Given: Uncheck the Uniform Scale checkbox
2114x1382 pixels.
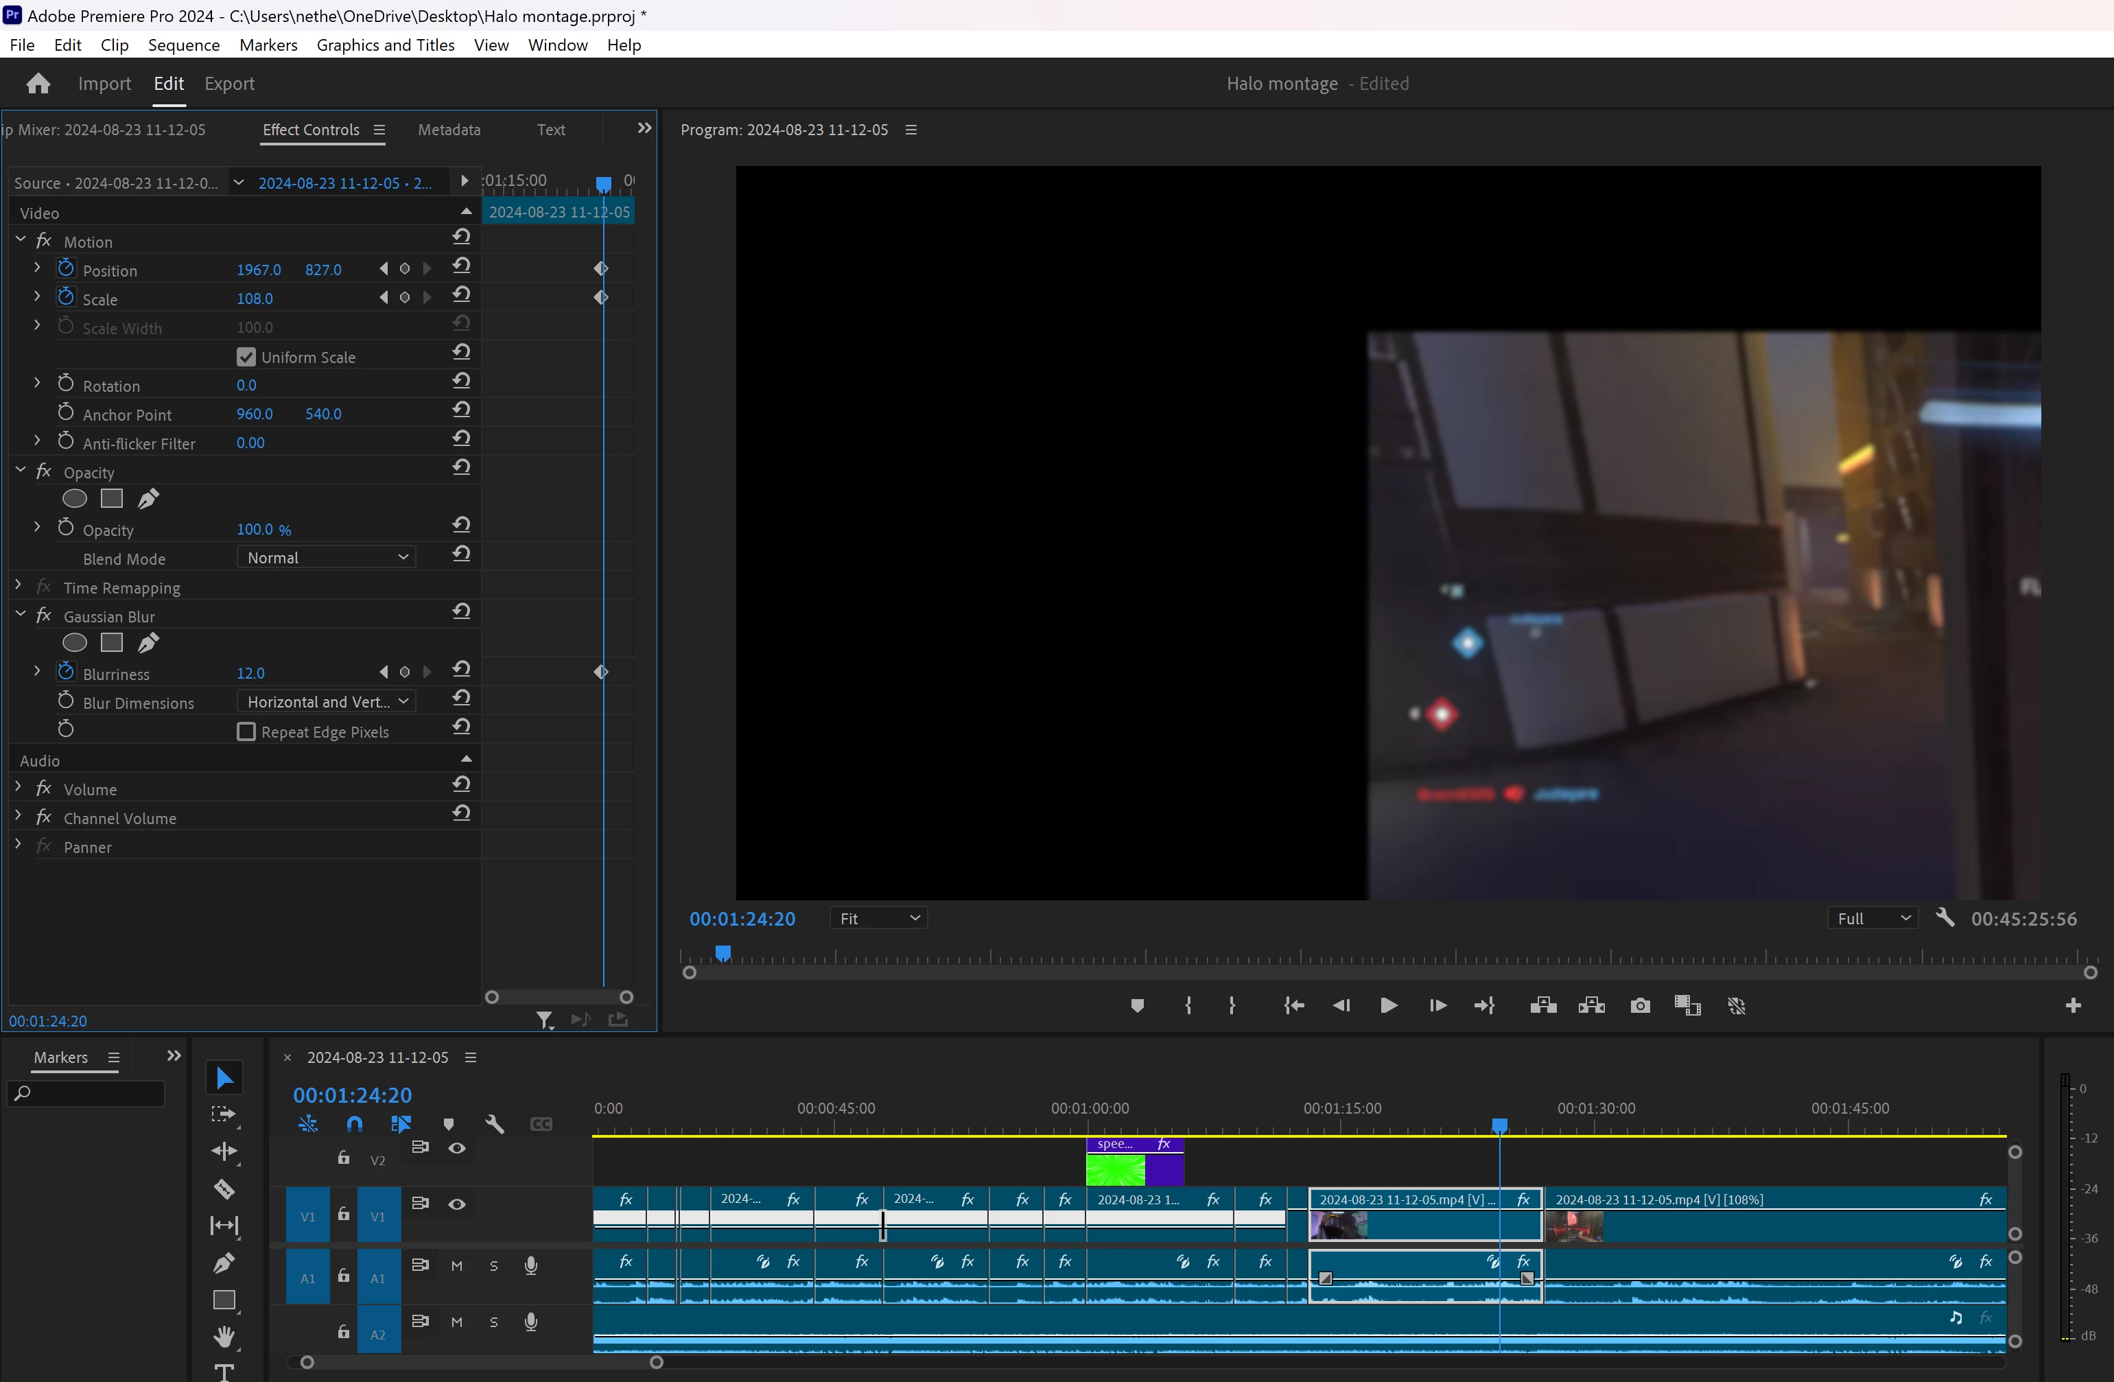Looking at the screenshot, I should [246, 357].
